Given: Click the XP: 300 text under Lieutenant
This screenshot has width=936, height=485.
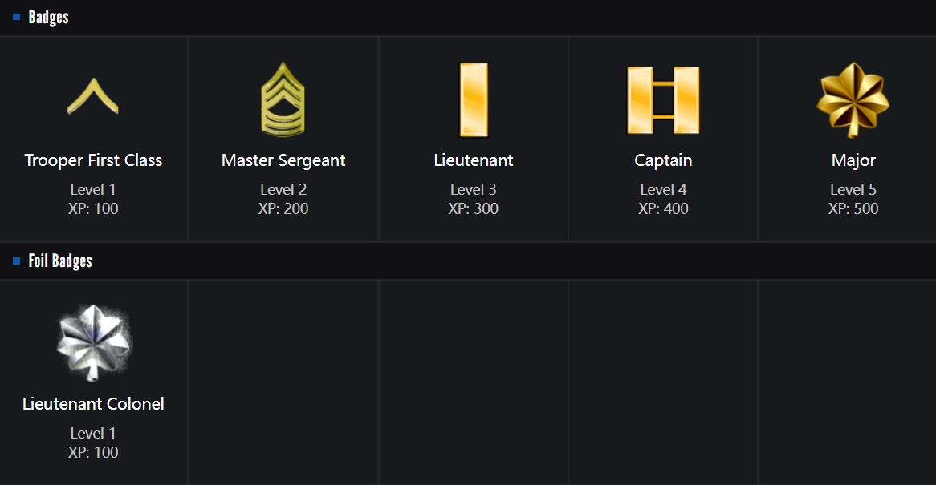Looking at the screenshot, I should click(473, 209).
